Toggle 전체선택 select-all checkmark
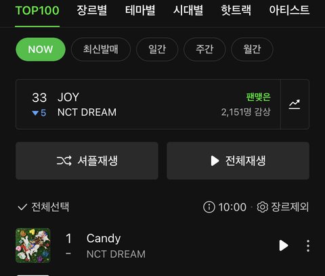This screenshot has width=325, height=276. 43,207
